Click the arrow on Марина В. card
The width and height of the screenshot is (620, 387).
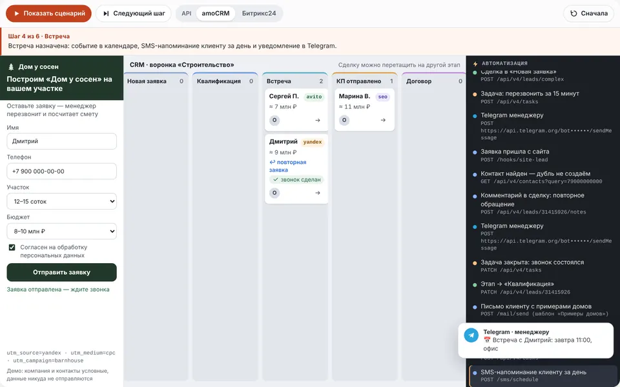[x=383, y=120]
